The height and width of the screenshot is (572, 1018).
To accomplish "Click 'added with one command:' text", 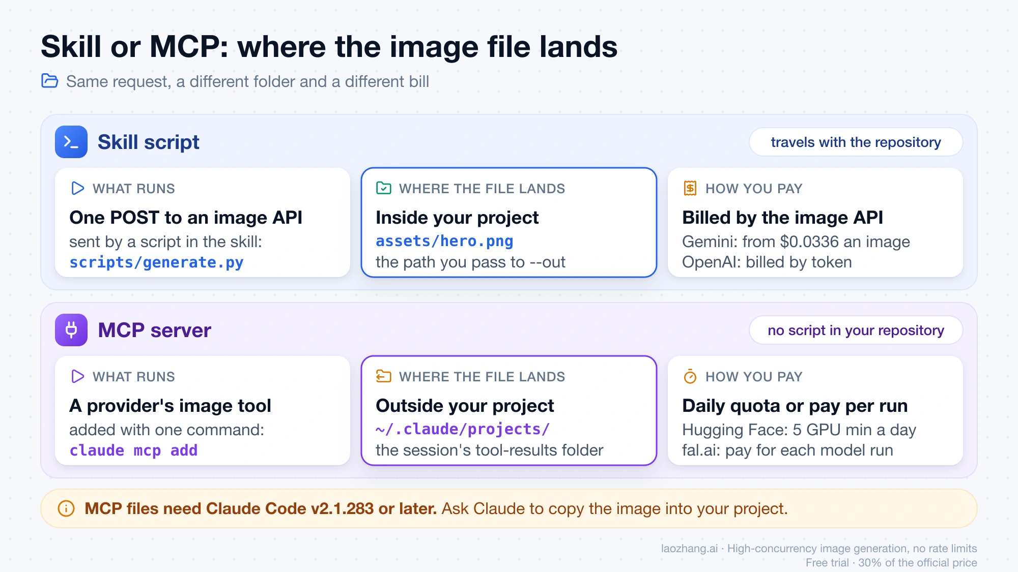I will click(166, 430).
